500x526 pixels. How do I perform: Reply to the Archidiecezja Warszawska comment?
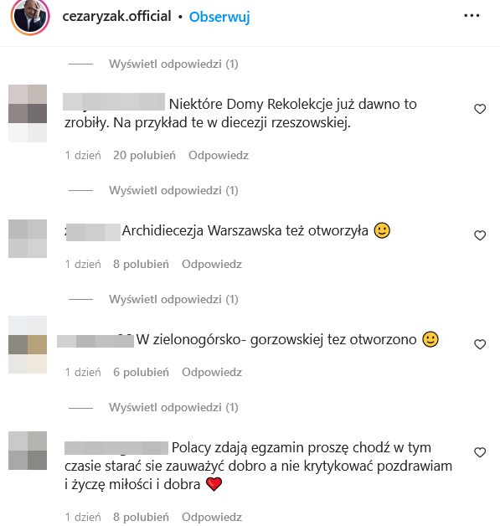212,264
